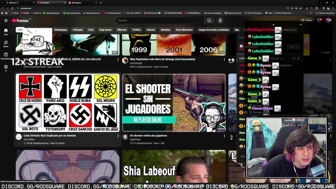Open the Twitch bookmark
The image size is (336, 189).
[269, 13]
